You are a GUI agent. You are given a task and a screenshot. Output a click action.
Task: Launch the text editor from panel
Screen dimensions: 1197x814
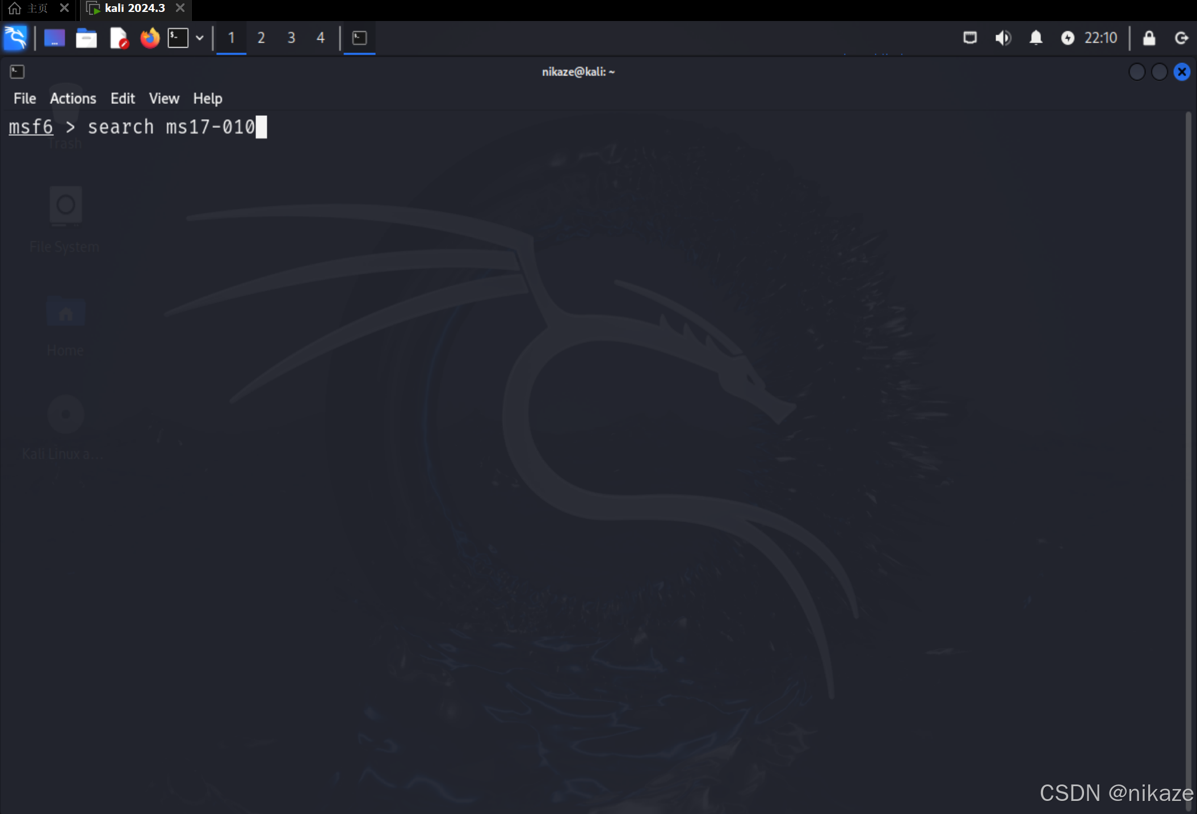[x=119, y=38]
